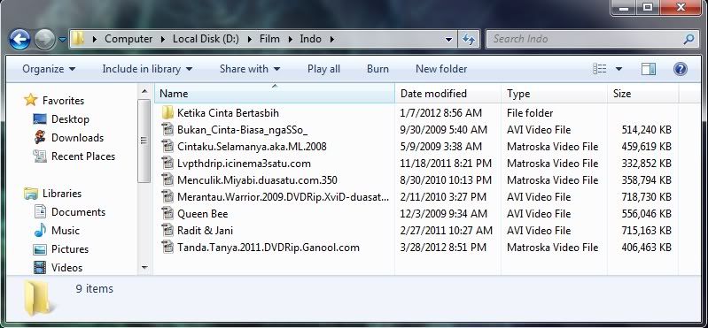Change view with the view icon
This screenshot has height=328, width=708.
point(600,69)
